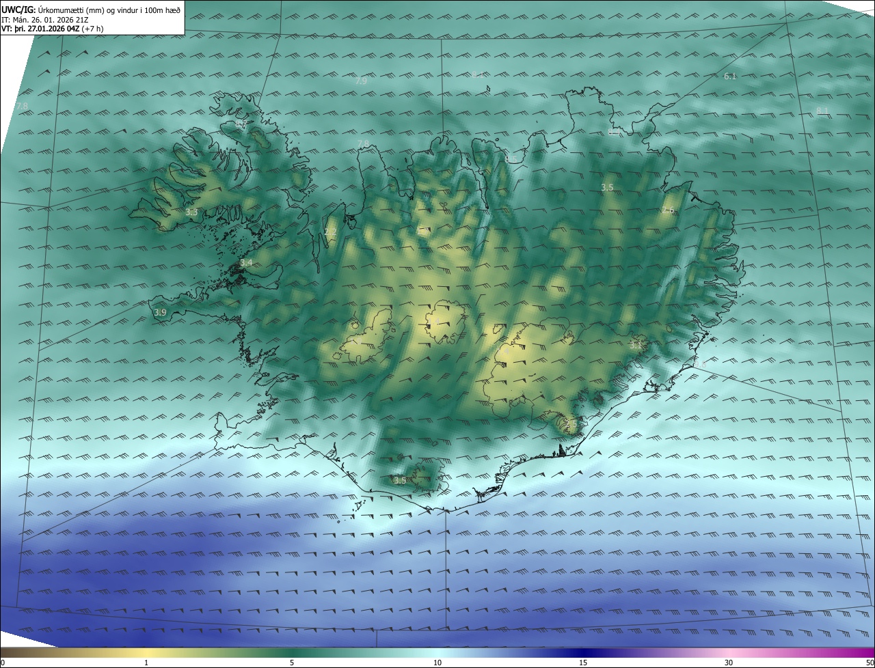The height and width of the screenshot is (668, 875).
Task: Click the "7.9" value label on the map
Action: (x=362, y=81)
